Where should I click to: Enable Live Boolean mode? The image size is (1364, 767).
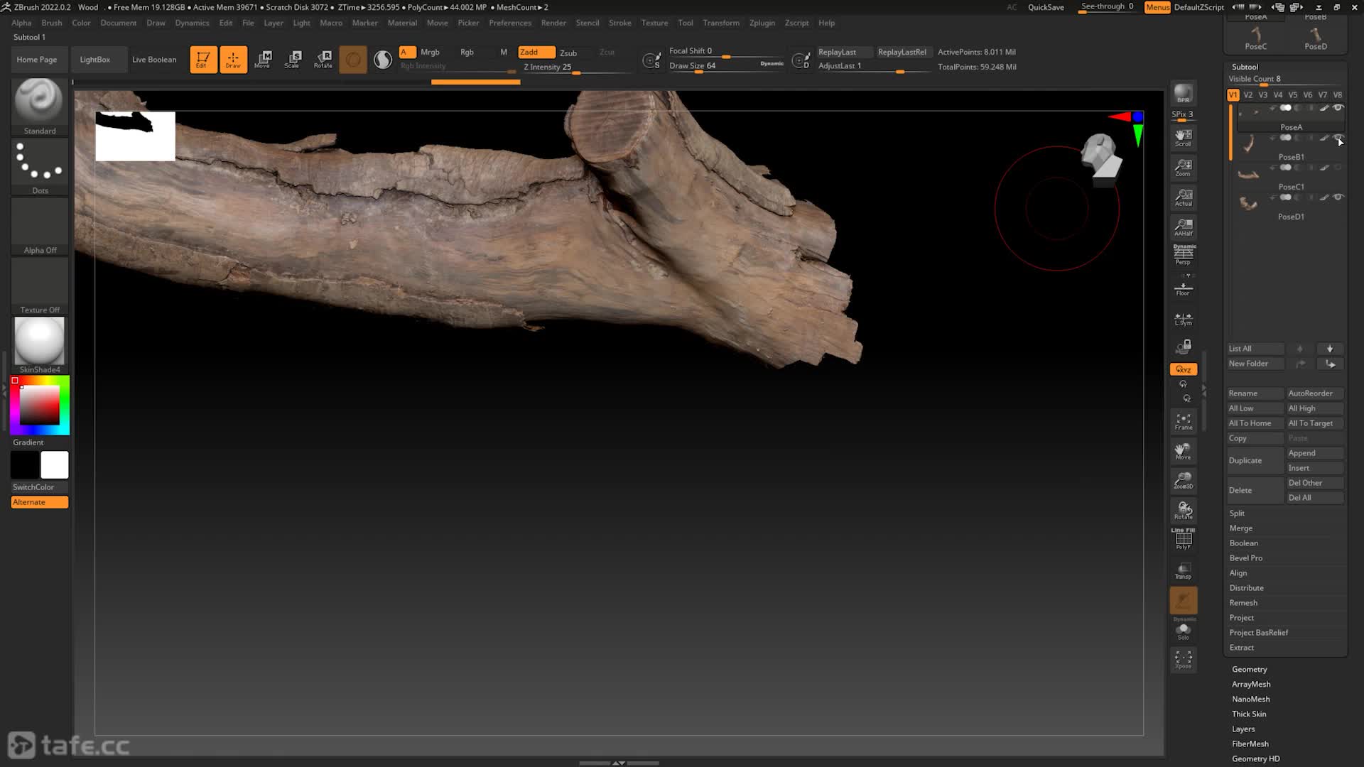(x=153, y=59)
